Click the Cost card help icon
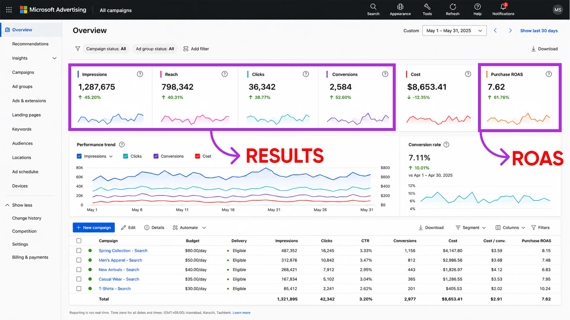The image size is (570, 320). [x=468, y=74]
